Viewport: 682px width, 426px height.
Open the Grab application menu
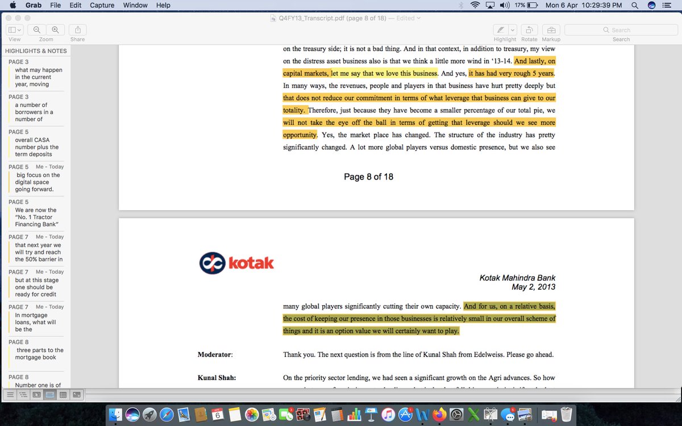click(35, 5)
